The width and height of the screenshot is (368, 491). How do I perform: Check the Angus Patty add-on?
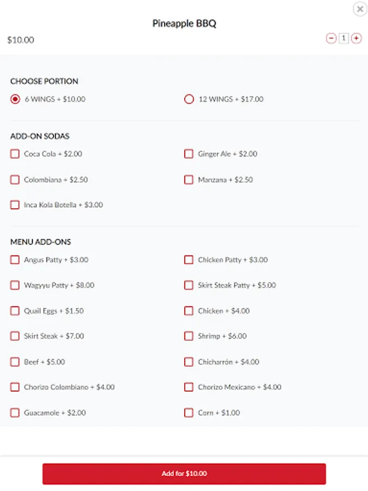click(x=15, y=260)
